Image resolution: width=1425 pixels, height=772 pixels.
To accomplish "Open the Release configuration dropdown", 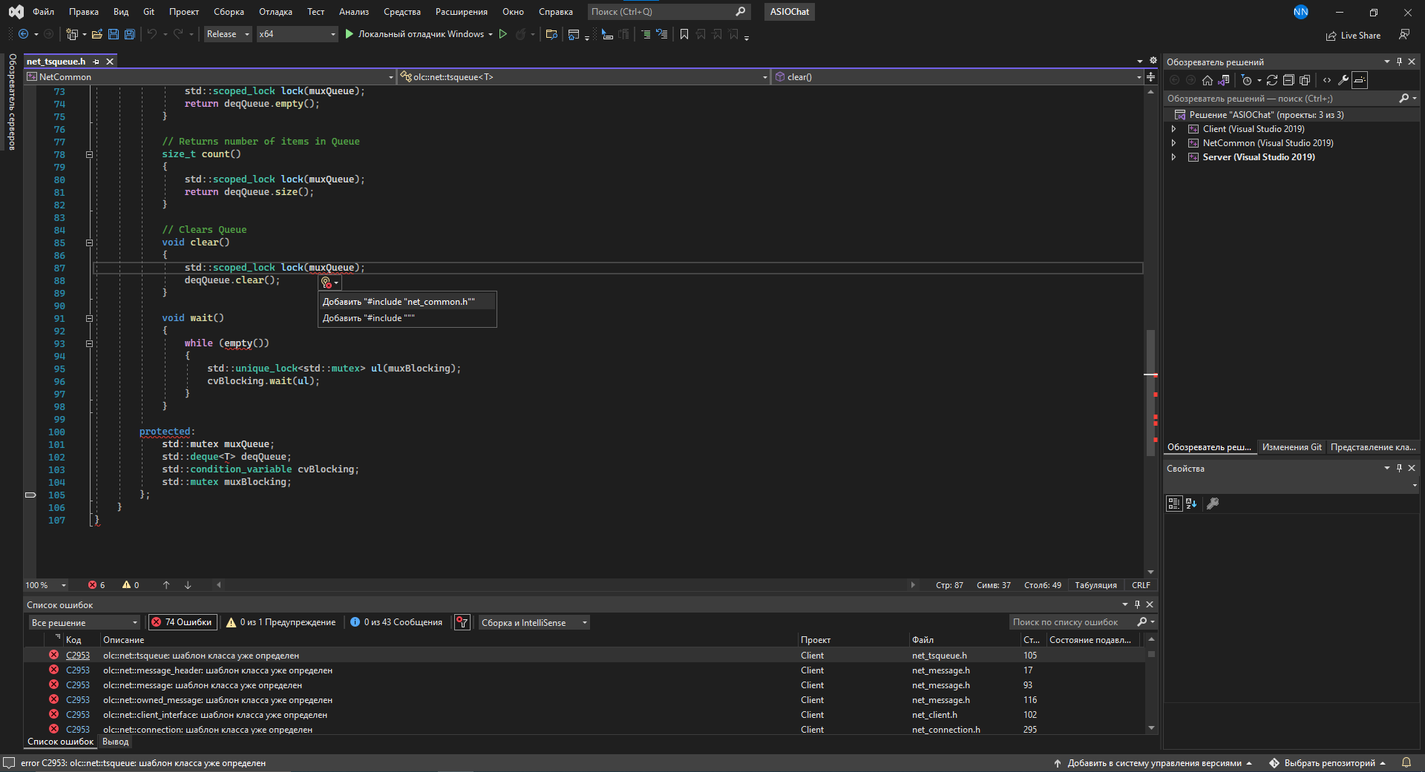I will [227, 34].
